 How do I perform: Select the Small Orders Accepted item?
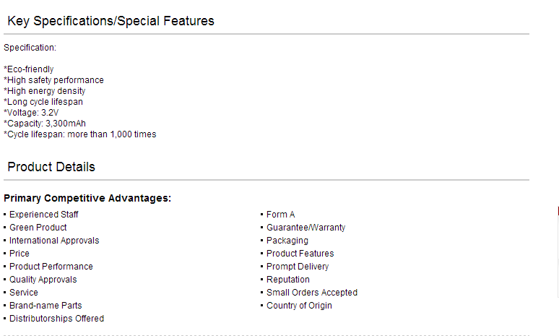312,293
